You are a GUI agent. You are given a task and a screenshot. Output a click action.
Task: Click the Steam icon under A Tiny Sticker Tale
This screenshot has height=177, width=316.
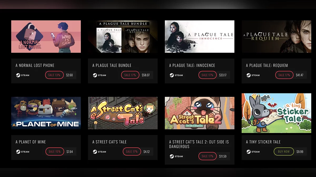[248, 152]
